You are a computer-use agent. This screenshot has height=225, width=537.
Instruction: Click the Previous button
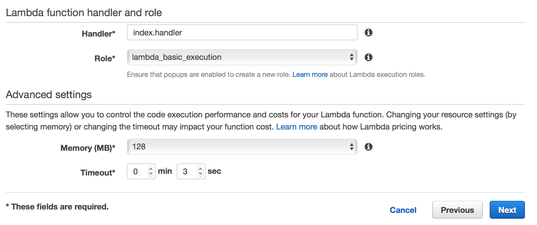tap(457, 210)
